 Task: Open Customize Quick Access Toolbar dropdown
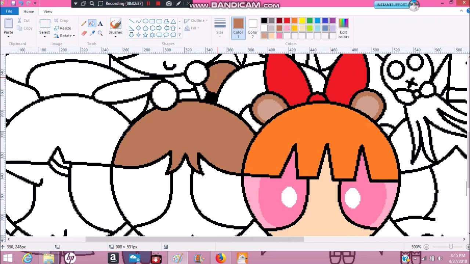tap(35, 4)
